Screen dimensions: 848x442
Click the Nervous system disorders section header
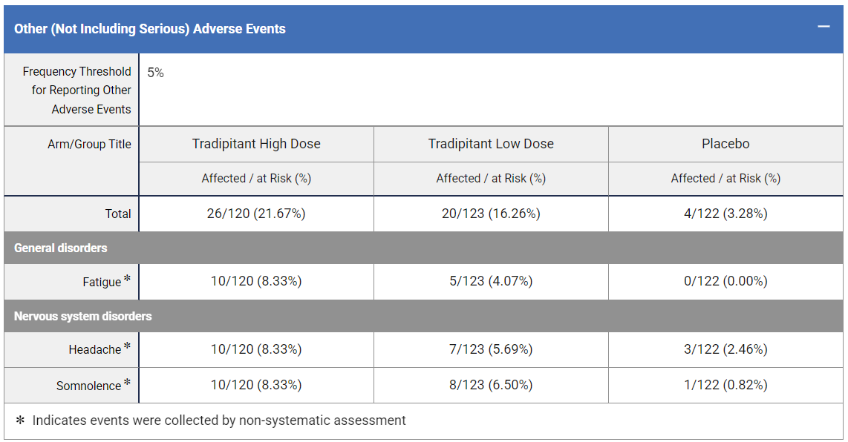tap(82, 316)
